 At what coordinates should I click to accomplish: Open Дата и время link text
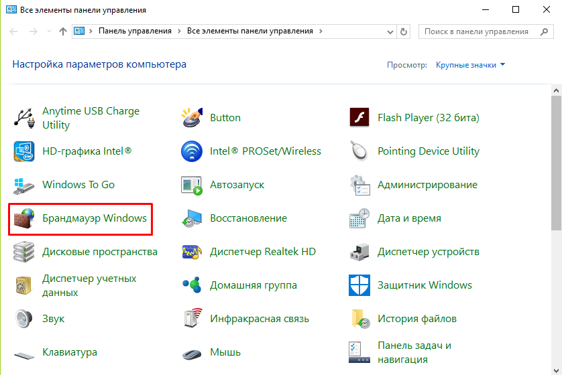[x=409, y=218]
